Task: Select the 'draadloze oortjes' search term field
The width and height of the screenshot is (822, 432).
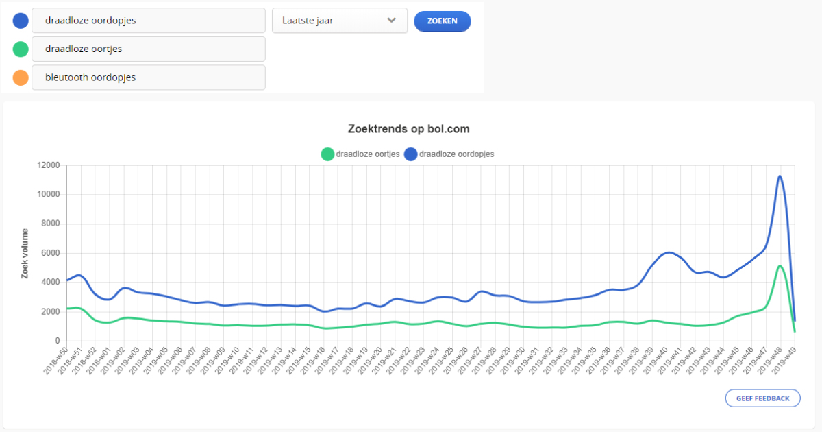Action: tap(148, 49)
